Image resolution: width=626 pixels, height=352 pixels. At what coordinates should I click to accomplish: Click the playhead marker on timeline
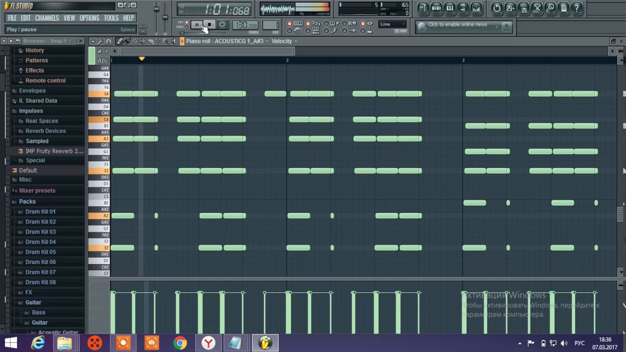click(x=141, y=59)
